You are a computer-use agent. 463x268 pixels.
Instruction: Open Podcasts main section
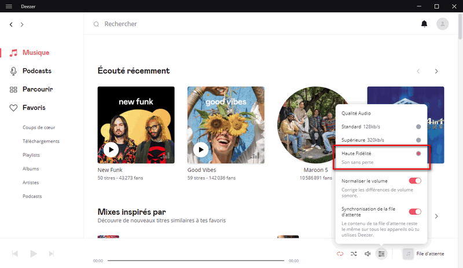click(x=37, y=71)
